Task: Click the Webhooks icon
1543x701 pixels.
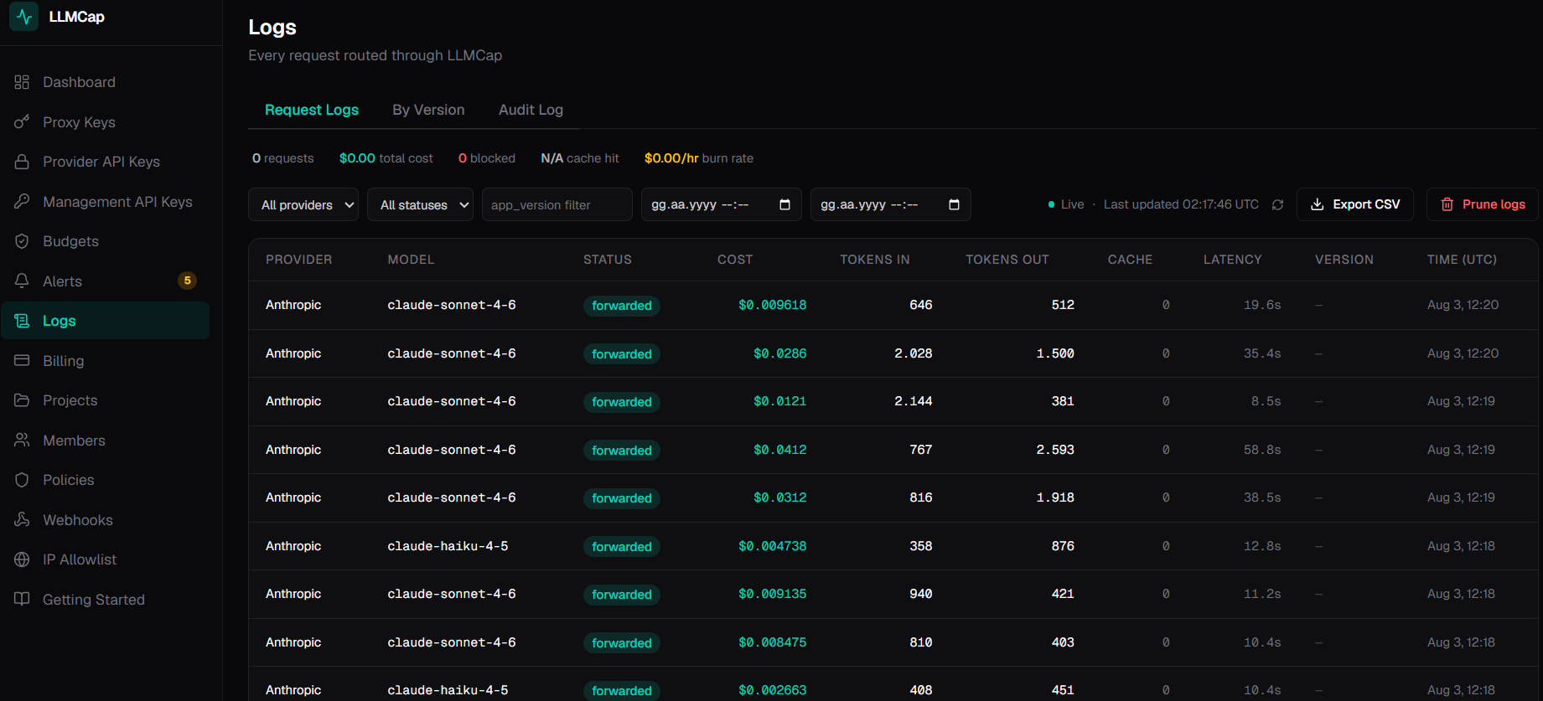Action: coord(22,520)
